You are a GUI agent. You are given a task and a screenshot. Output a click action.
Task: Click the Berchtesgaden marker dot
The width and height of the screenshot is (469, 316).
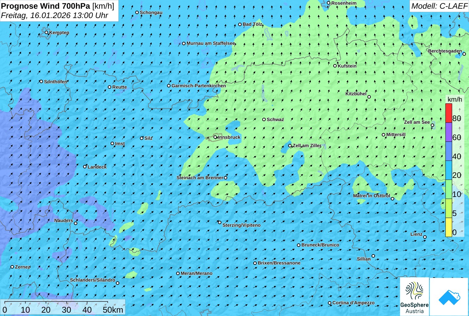pos(464,54)
